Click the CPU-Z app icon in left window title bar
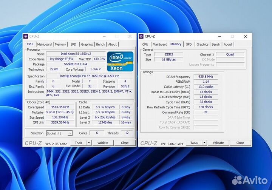This screenshot has width=272, height=190. point(26,36)
